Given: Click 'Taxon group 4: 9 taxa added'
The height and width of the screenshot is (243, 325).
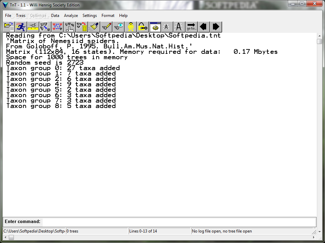Looking at the screenshot, I should coord(61,84).
